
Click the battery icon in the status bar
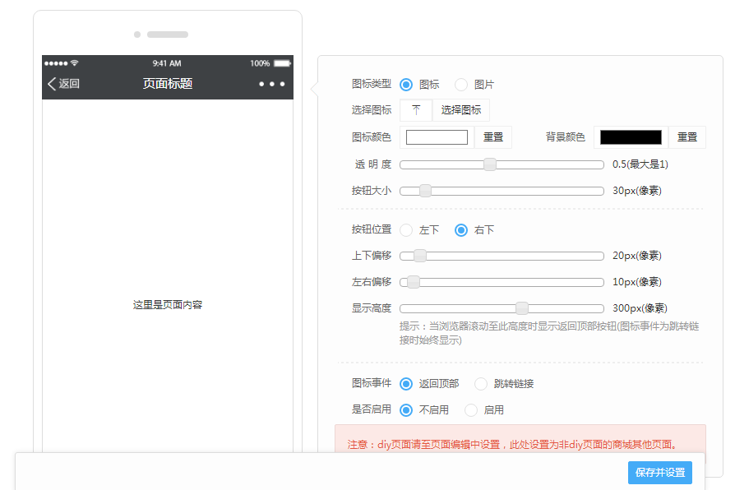tap(282, 63)
